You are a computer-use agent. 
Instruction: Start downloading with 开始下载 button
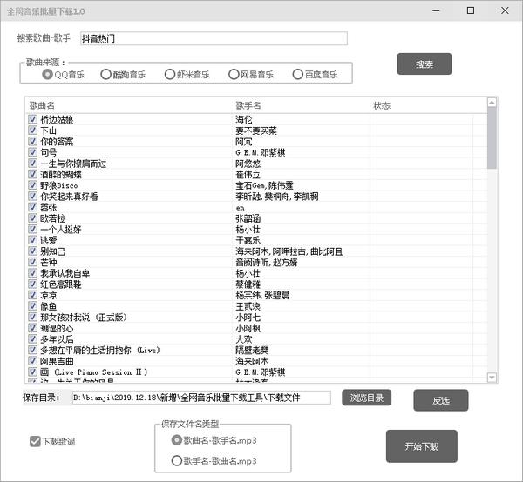[422, 446]
